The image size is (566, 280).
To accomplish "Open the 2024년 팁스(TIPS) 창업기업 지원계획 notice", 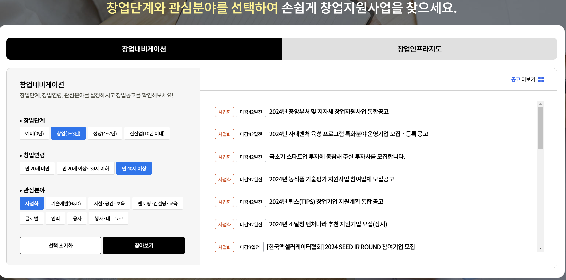I will (x=326, y=202).
